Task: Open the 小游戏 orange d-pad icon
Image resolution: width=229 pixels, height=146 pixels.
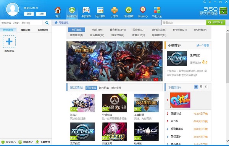Action: coord(114,10)
